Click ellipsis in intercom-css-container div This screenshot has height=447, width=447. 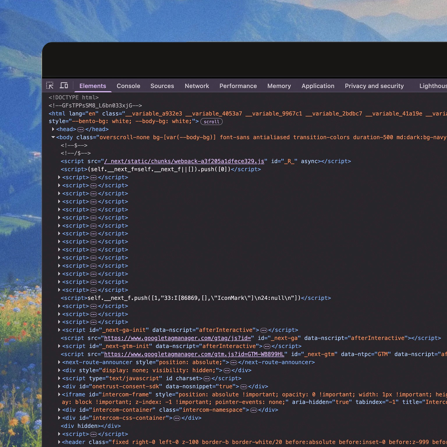(x=177, y=418)
